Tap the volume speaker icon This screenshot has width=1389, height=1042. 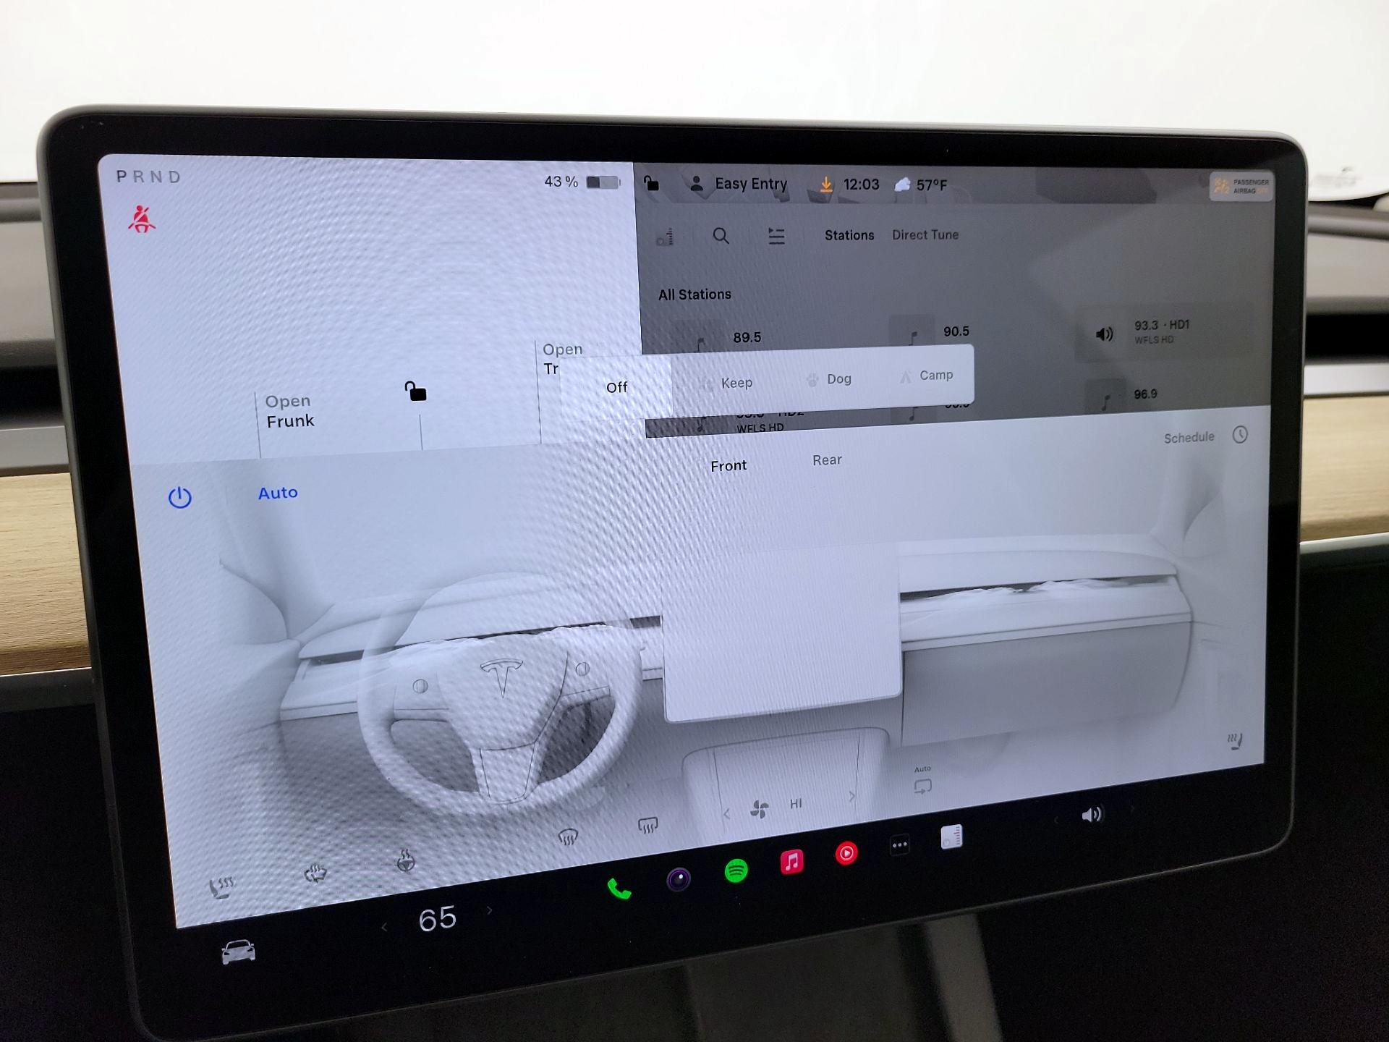tap(1092, 815)
